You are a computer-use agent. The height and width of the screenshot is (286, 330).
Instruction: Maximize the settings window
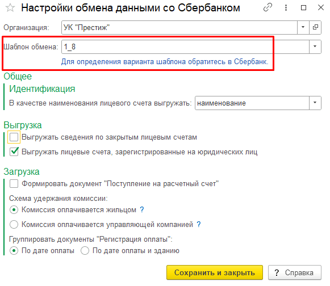click(303, 8)
